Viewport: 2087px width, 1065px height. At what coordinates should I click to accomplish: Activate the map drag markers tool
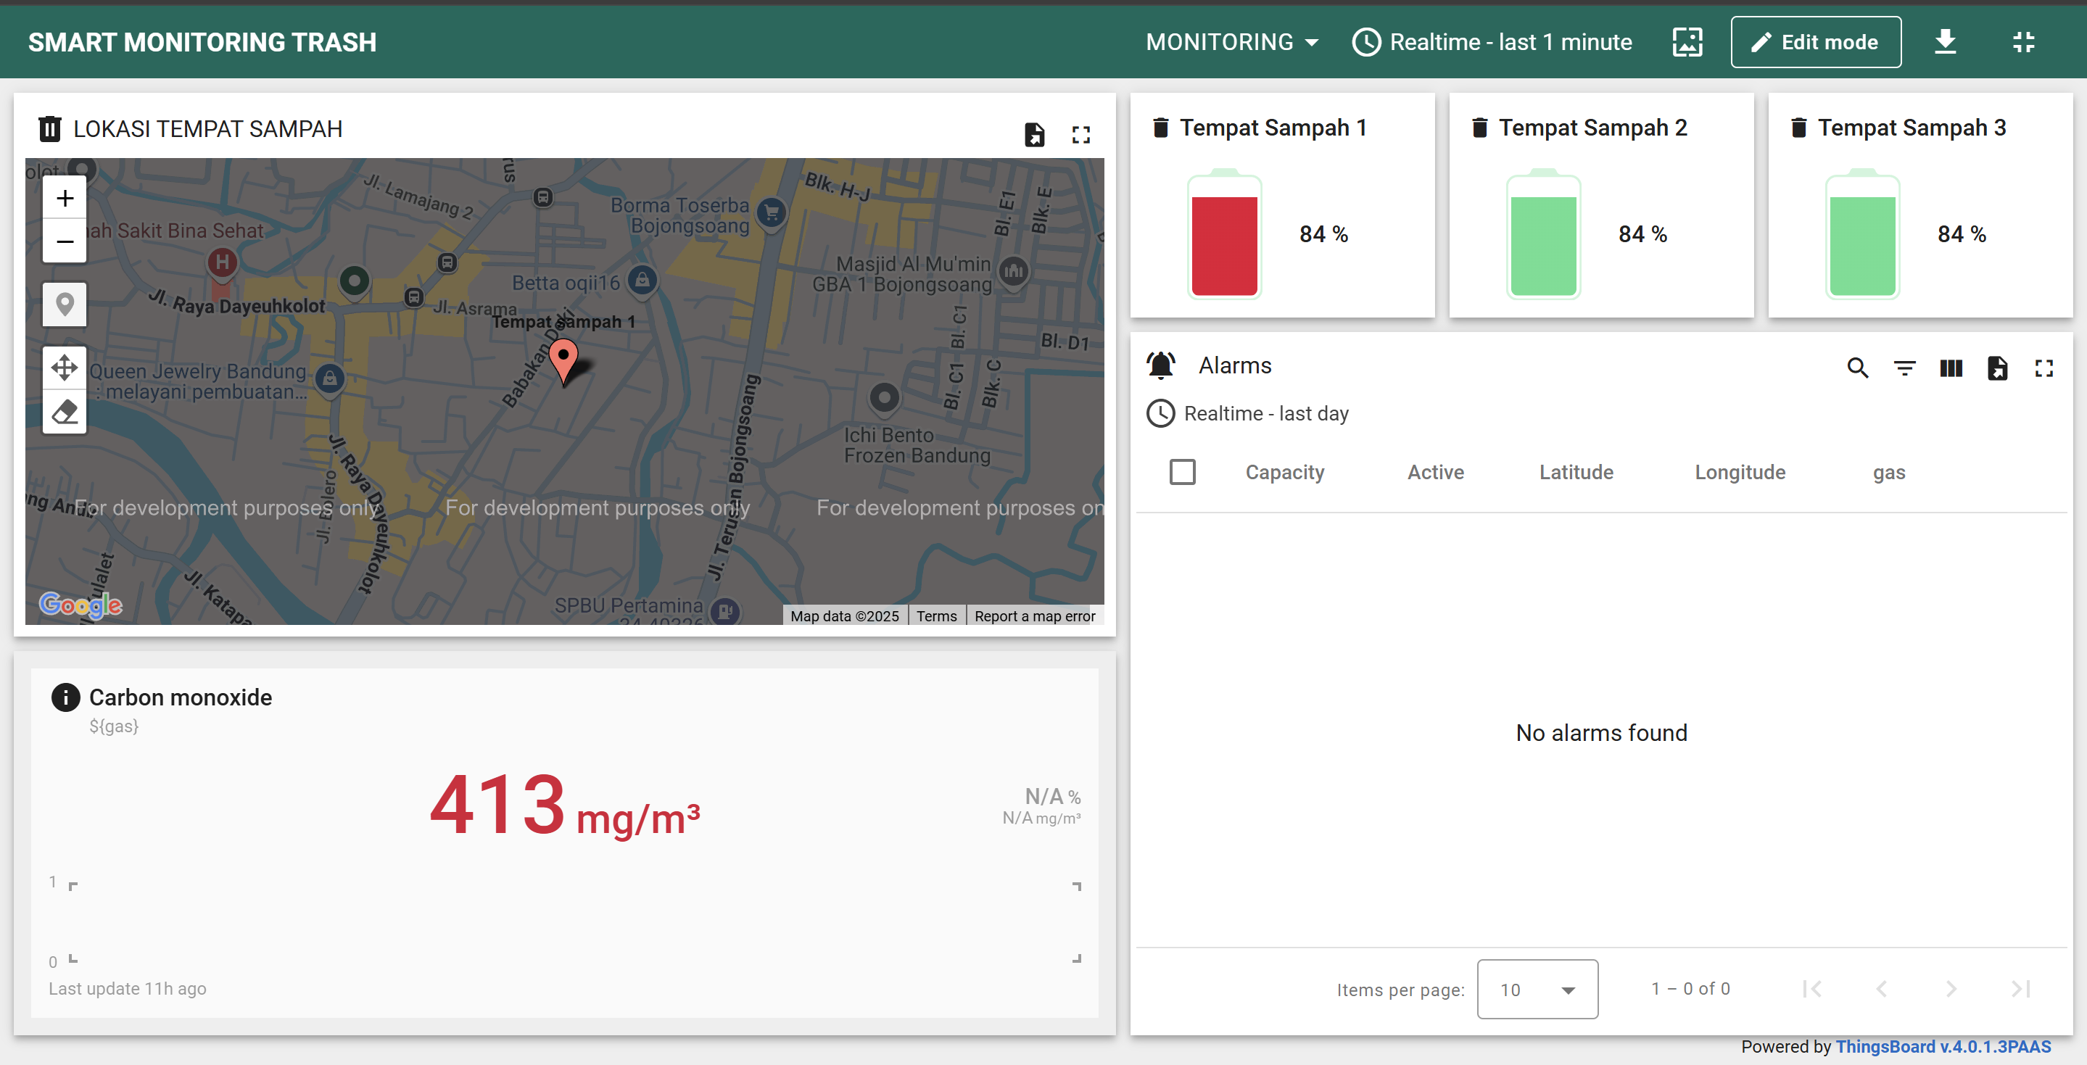[65, 368]
